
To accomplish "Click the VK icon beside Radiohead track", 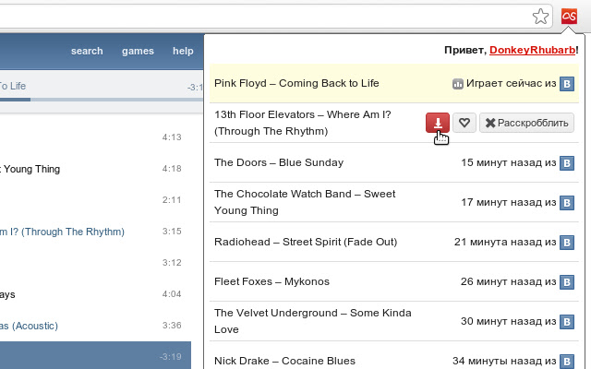I will click(570, 243).
